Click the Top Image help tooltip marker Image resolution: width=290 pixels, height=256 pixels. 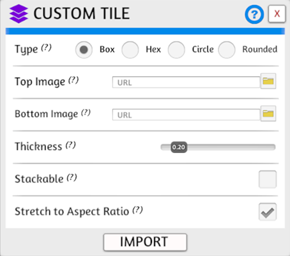click(73, 80)
